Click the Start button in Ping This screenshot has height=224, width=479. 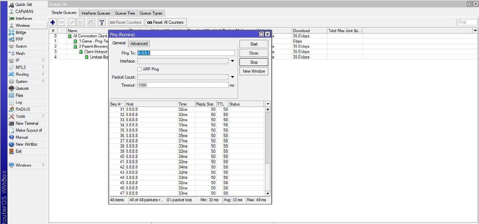point(254,44)
